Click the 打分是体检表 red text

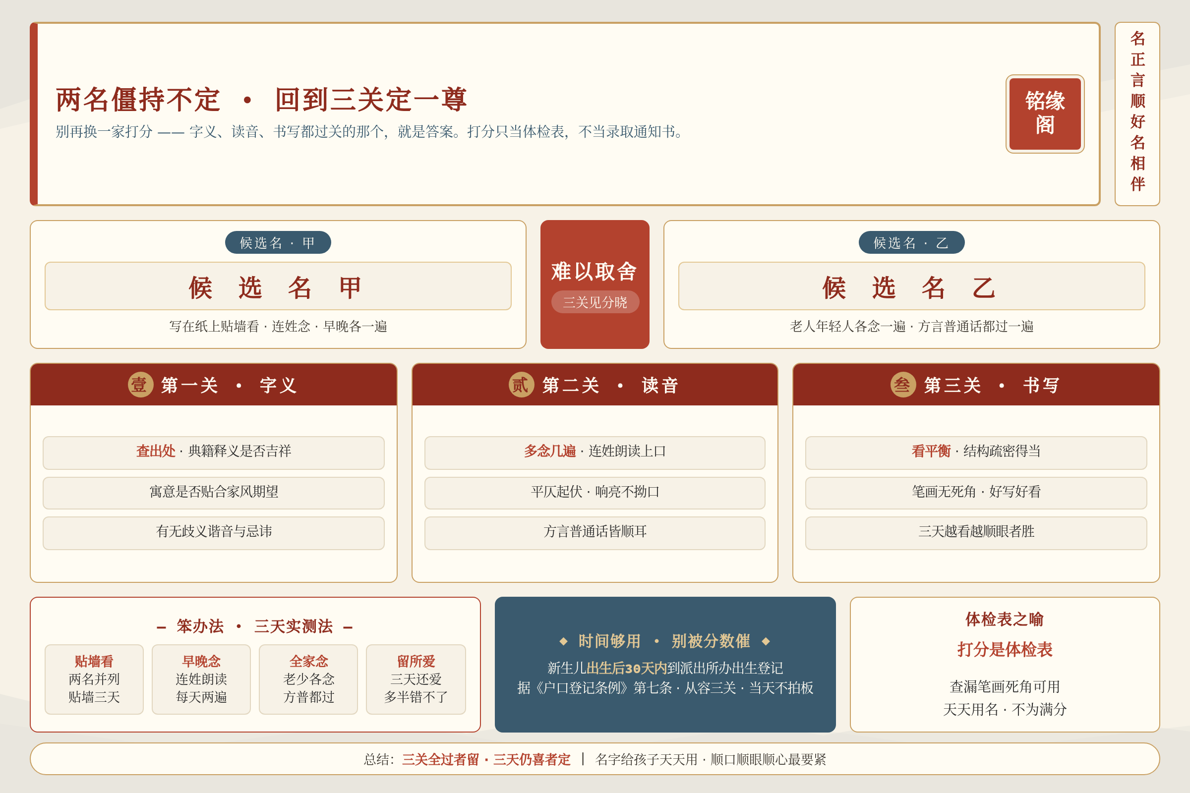[x=1005, y=649]
